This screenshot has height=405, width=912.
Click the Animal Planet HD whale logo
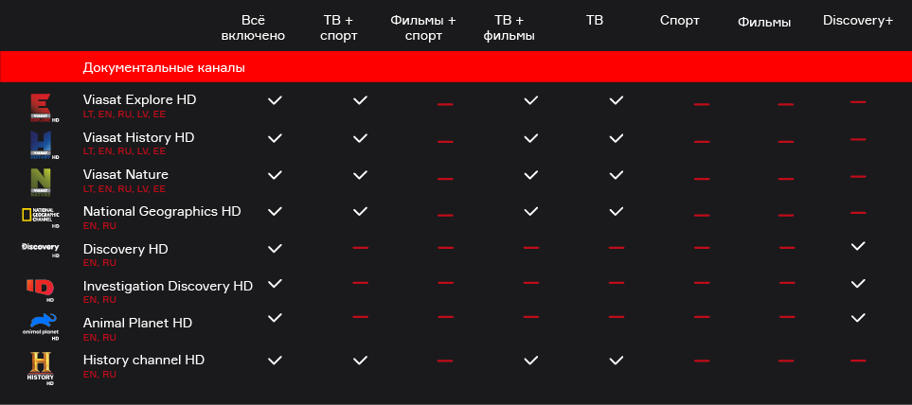(x=40, y=326)
